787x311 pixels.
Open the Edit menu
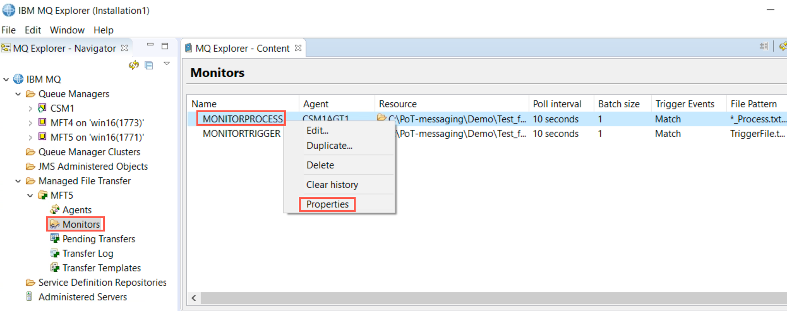[33, 30]
